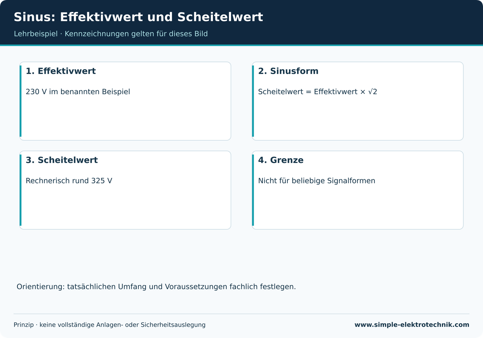Click text 'Nicht für beliebige Signalformen'
This screenshot has height=338, width=483.
317,181
